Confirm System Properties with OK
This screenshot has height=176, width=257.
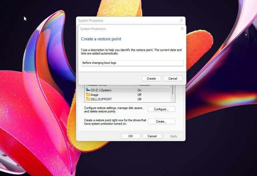pyautogui.click(x=130, y=136)
